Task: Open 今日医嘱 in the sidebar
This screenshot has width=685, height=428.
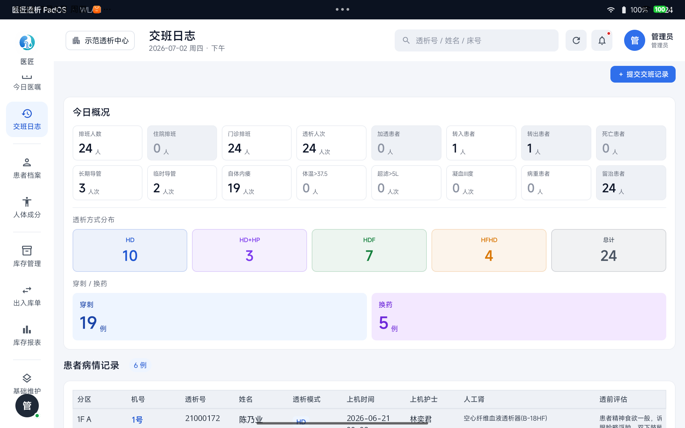Action: coord(27,83)
